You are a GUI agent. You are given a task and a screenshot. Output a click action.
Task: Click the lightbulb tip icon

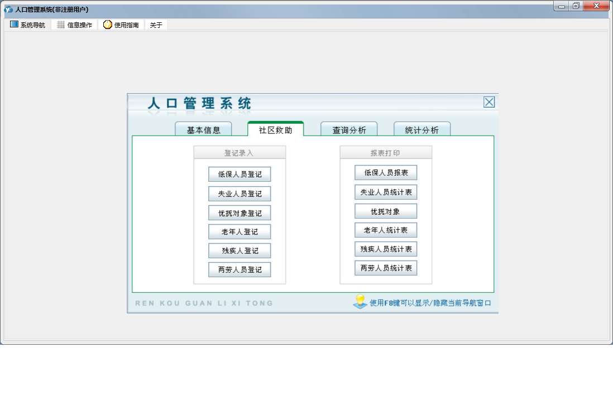tap(360, 301)
